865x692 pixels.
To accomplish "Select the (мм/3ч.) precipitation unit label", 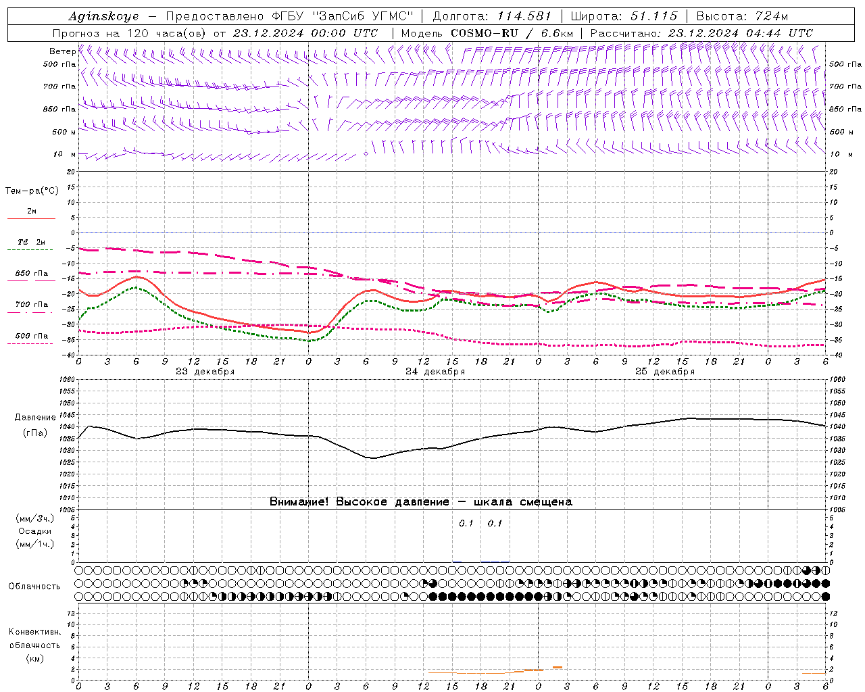I will click(x=35, y=518).
